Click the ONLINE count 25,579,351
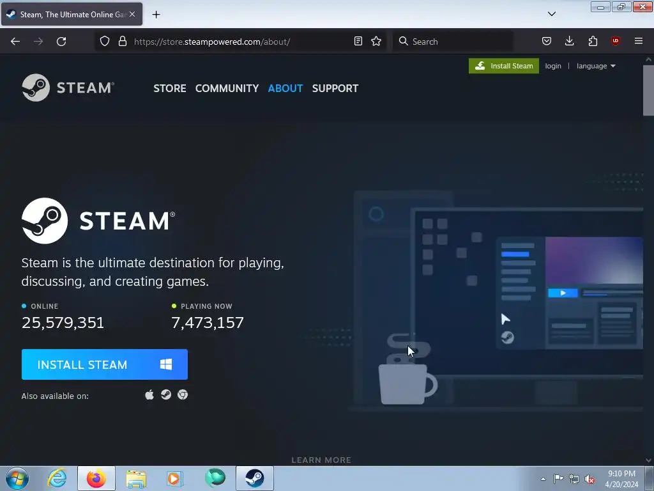The height and width of the screenshot is (491, 654). click(63, 322)
